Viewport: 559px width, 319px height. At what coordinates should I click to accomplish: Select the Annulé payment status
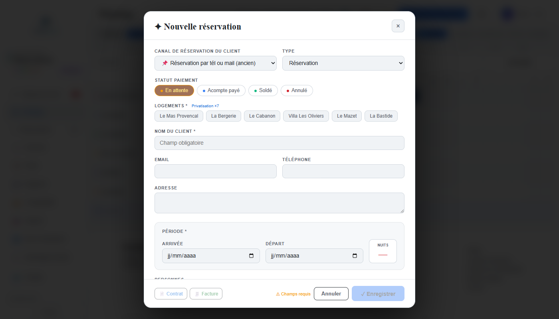(x=297, y=91)
